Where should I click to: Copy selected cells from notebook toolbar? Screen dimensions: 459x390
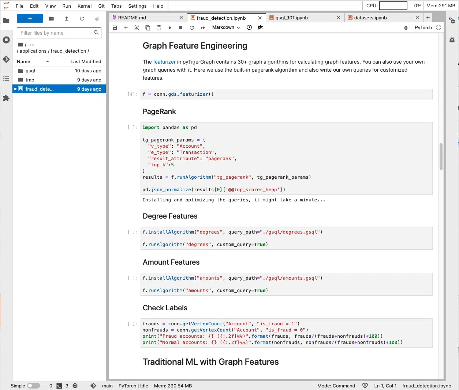[x=148, y=28]
